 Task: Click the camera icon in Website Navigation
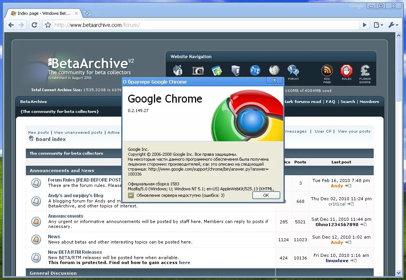[198, 70]
